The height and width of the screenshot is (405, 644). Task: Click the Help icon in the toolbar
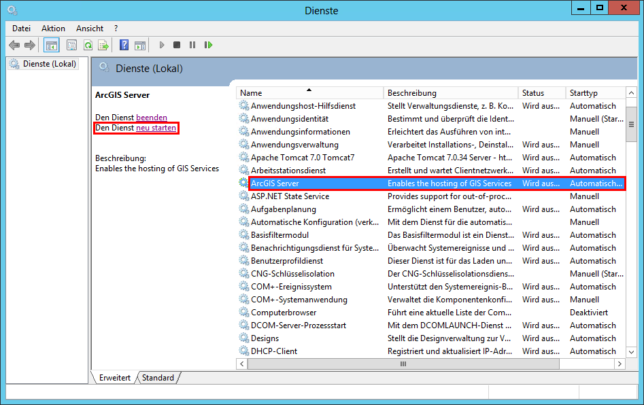tap(123, 45)
